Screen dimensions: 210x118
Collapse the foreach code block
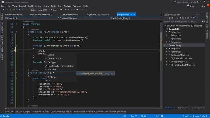(17, 46)
